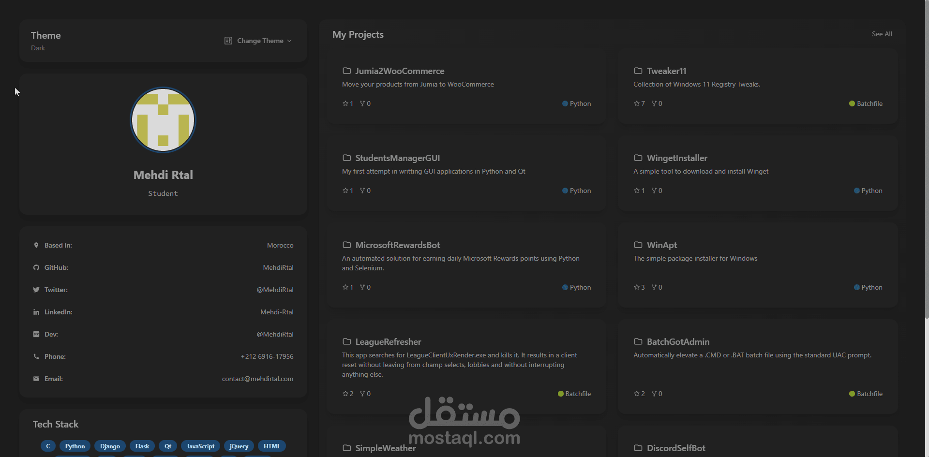
Task: Open the @MehdiRtal Twitter link
Action: pyautogui.click(x=275, y=290)
